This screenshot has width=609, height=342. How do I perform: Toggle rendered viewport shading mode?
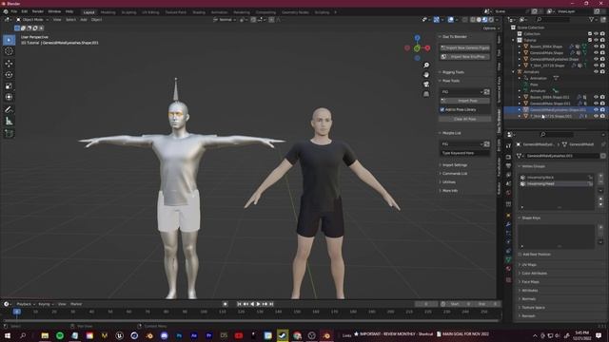click(491, 19)
